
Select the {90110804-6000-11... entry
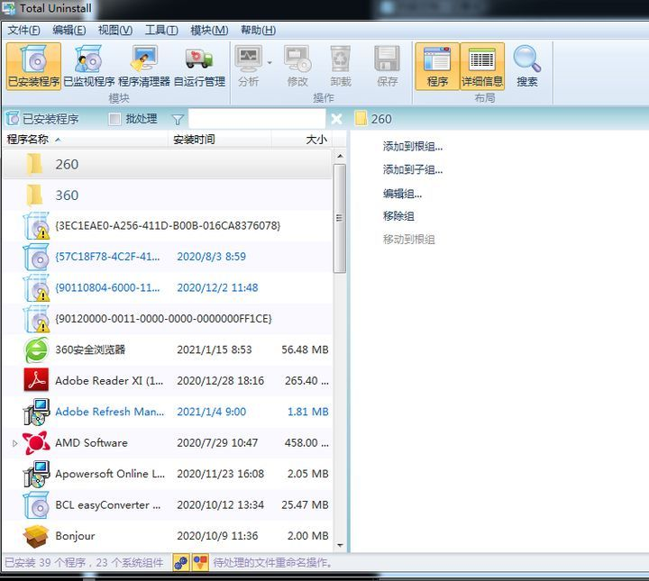pyautogui.click(x=168, y=288)
